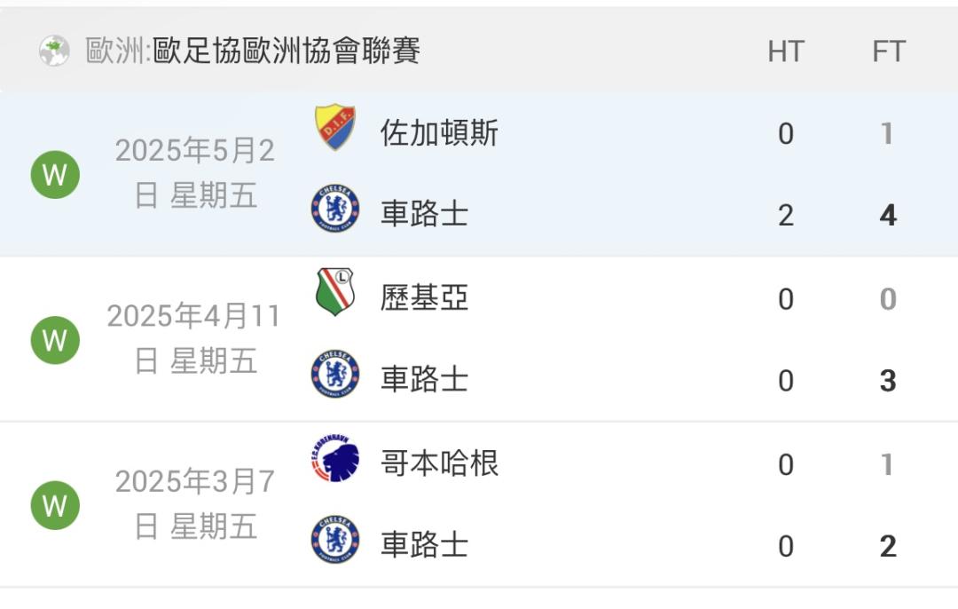Click the Djurgården D.I.F. team crest
The image size is (958, 609).
click(334, 127)
